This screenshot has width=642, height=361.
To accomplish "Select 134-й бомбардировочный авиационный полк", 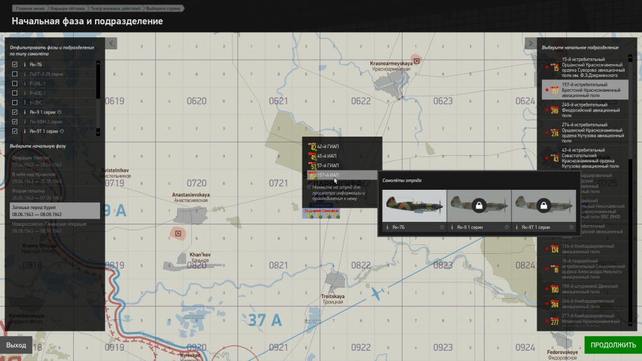I will [585, 249].
